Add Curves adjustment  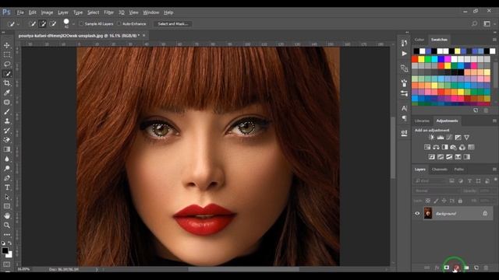click(x=449, y=138)
